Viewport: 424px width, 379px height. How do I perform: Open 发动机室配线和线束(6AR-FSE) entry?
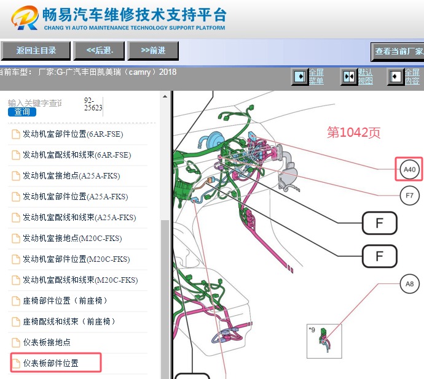click(x=77, y=155)
